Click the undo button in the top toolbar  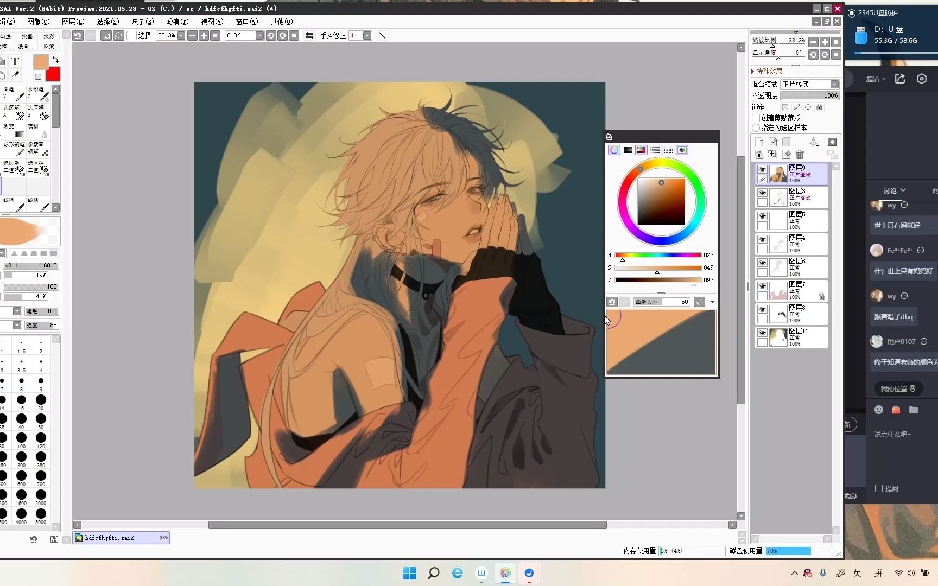pyautogui.click(x=78, y=35)
